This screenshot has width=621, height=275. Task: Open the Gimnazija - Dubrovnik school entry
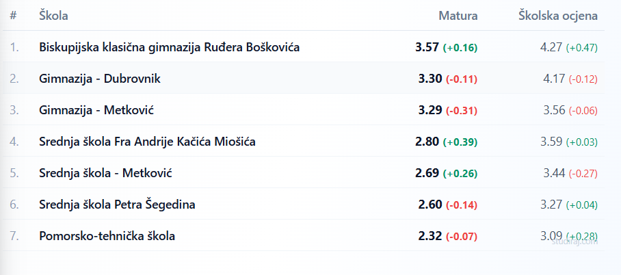click(x=100, y=79)
